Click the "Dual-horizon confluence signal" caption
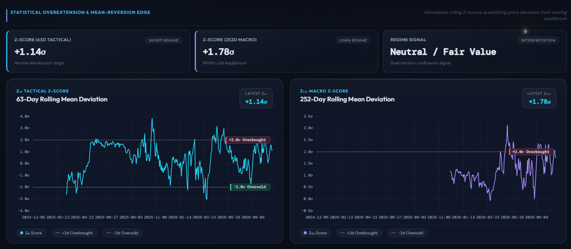The image size is (571, 249). 420,63
